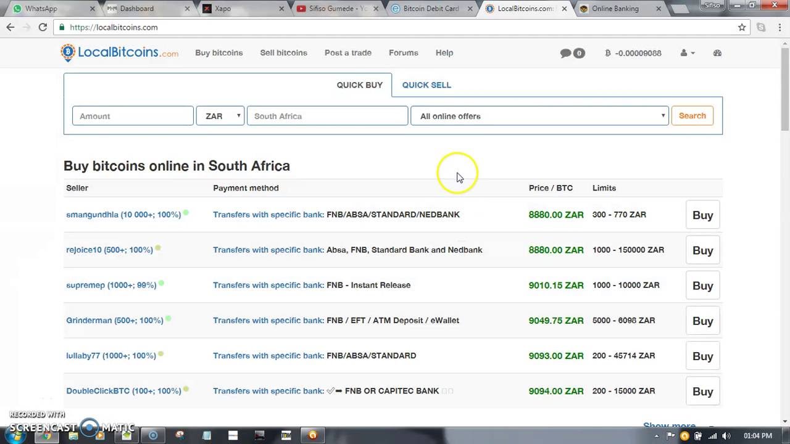Viewport: 790px width, 444px height.
Task: Click Buy for supremep offer
Action: click(702, 286)
